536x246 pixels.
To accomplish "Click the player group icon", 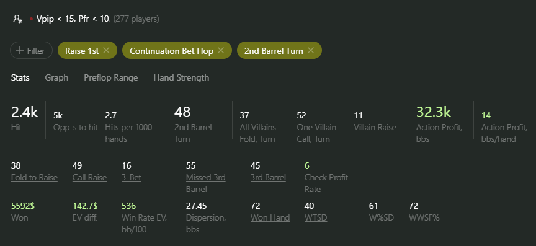I will click(17, 19).
